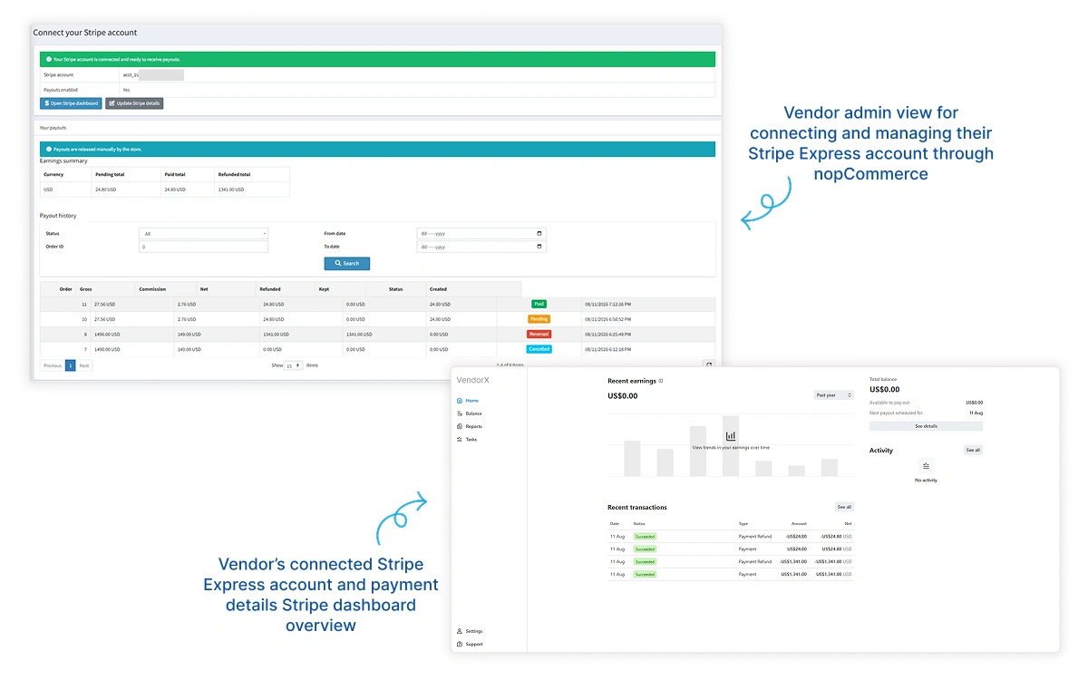Go to Next page of payouts

84,365
